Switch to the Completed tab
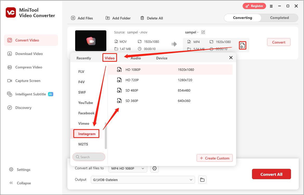The height and width of the screenshot is (195, 304). 279,18
